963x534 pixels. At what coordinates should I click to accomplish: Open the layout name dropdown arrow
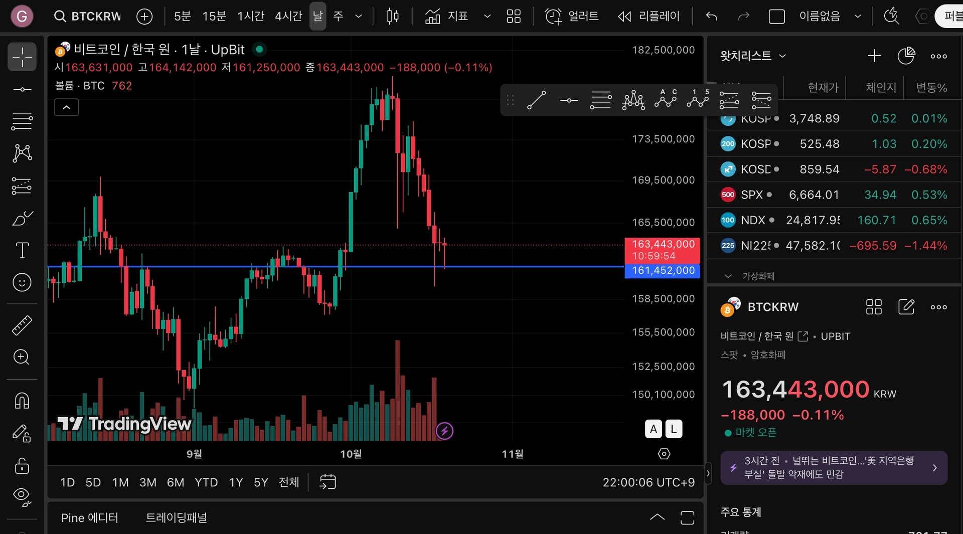point(858,17)
